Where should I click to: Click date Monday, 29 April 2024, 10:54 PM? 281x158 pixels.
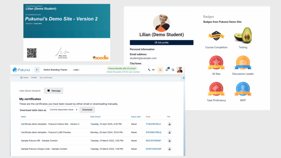click(106, 132)
